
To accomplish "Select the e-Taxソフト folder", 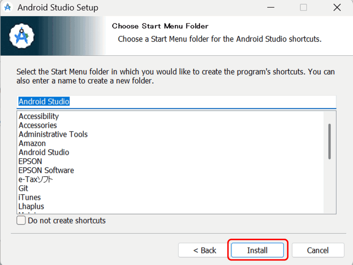I will coord(36,179).
